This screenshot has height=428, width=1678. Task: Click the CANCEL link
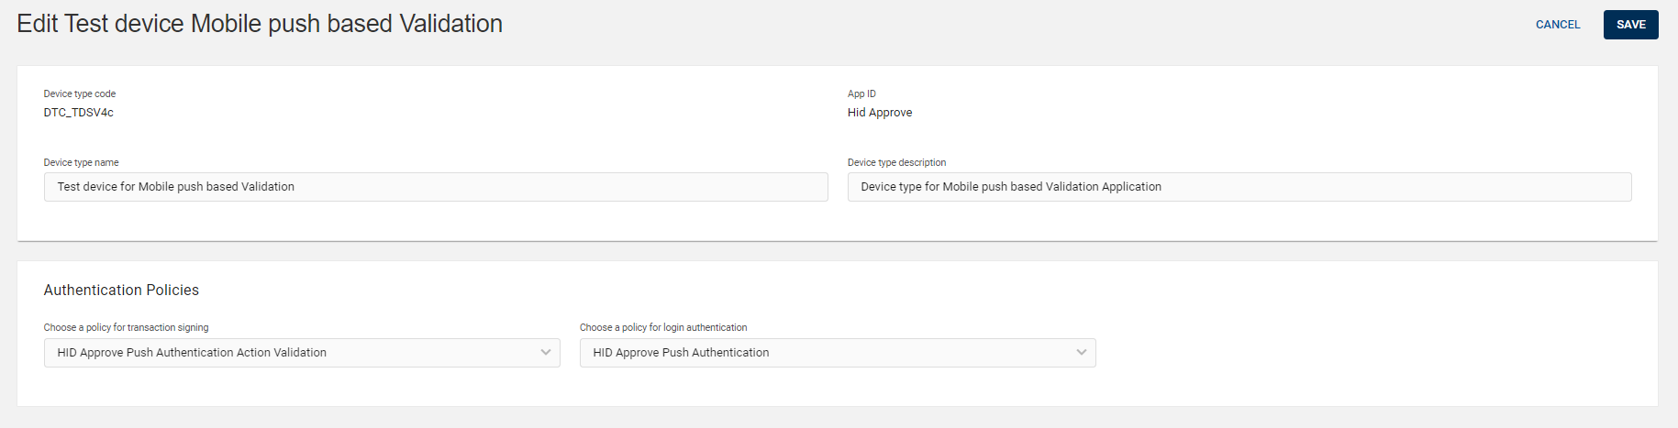point(1558,25)
